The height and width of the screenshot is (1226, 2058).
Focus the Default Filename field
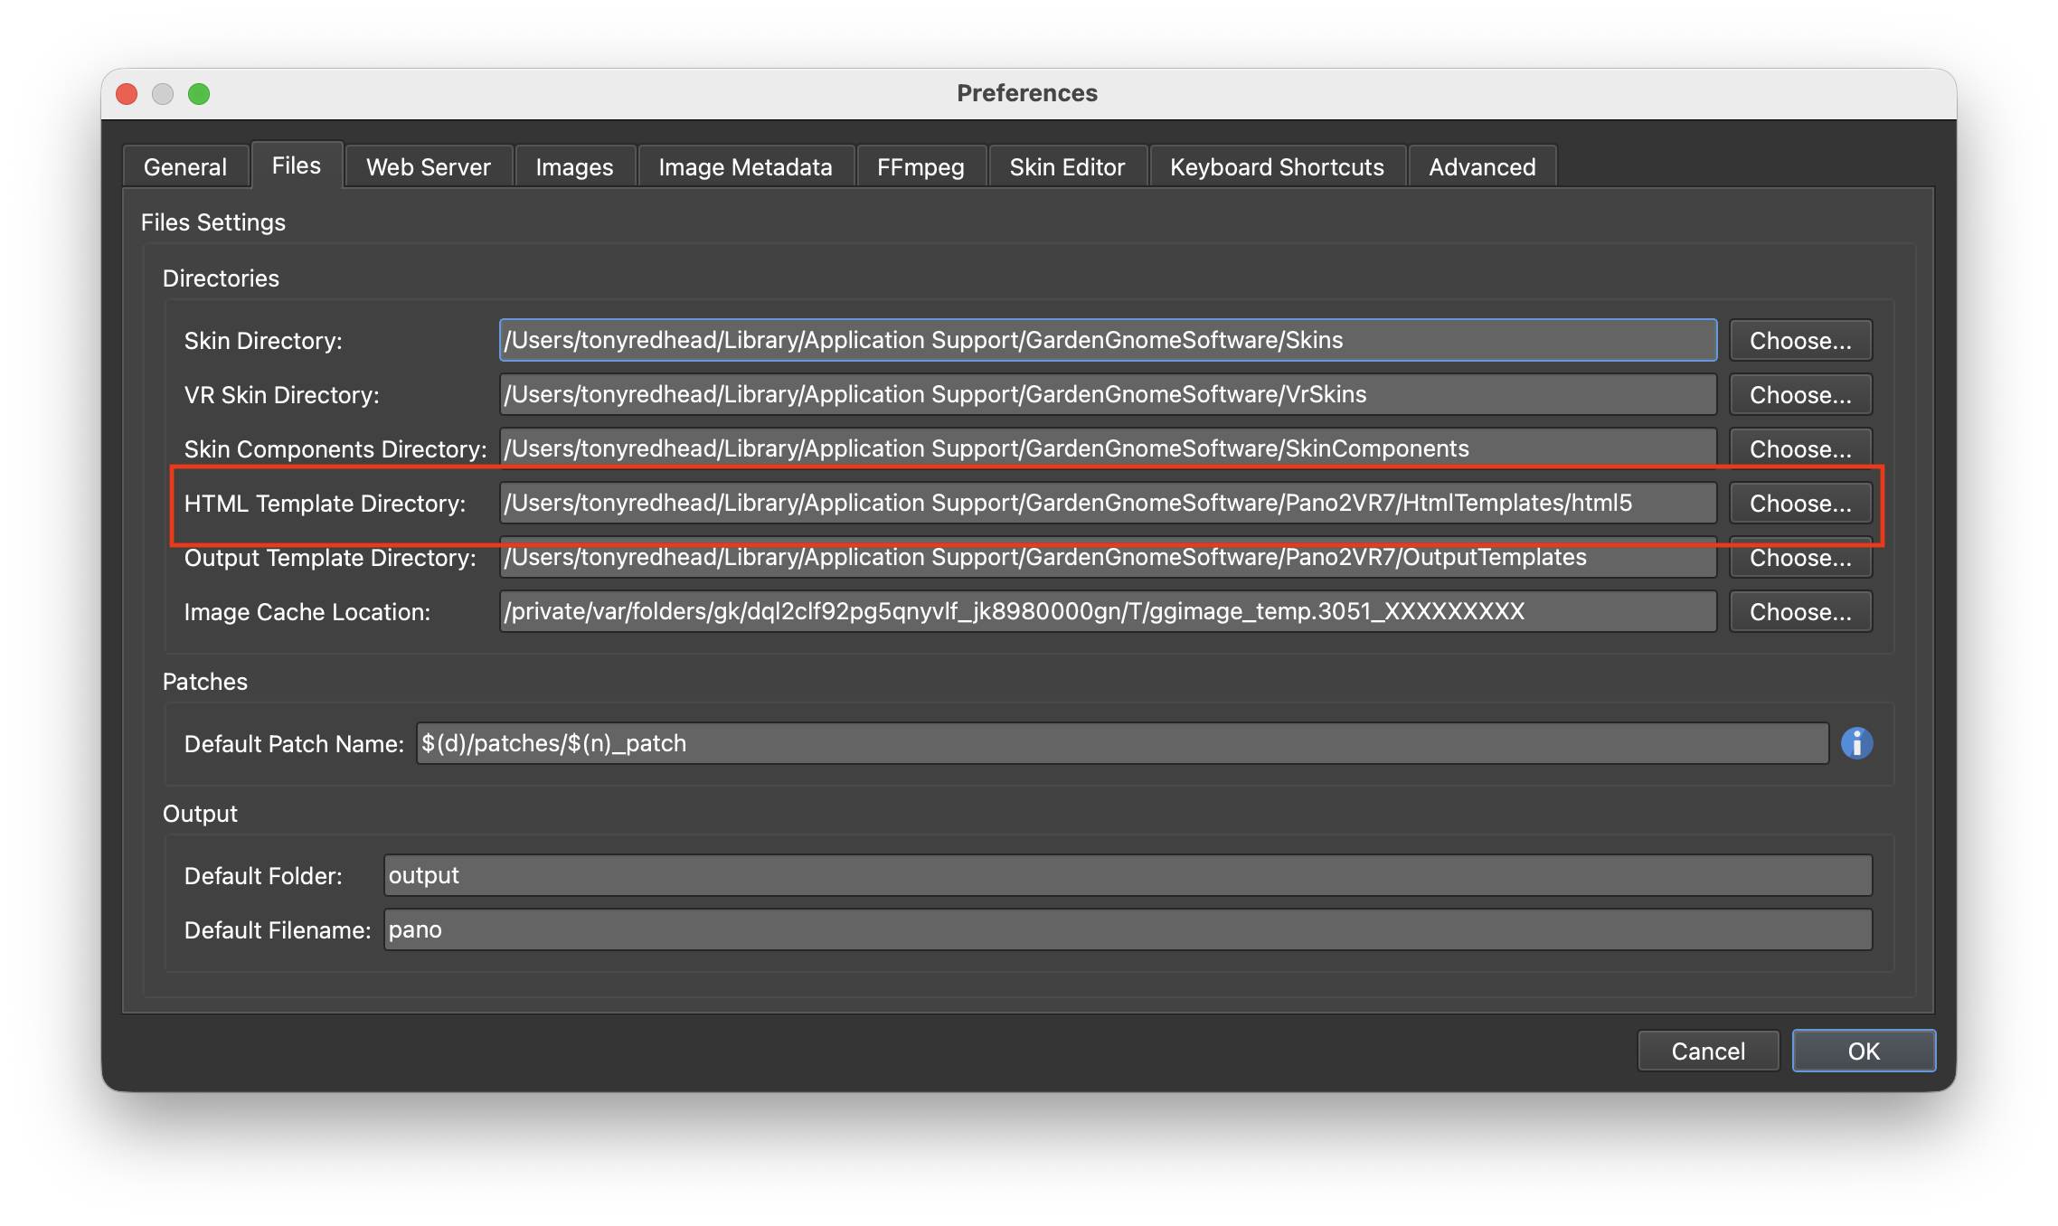click(x=1127, y=929)
